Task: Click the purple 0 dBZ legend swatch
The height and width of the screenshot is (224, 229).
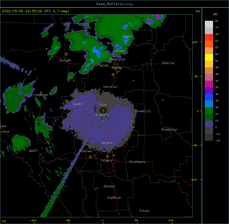Action: [x=209, y=124]
